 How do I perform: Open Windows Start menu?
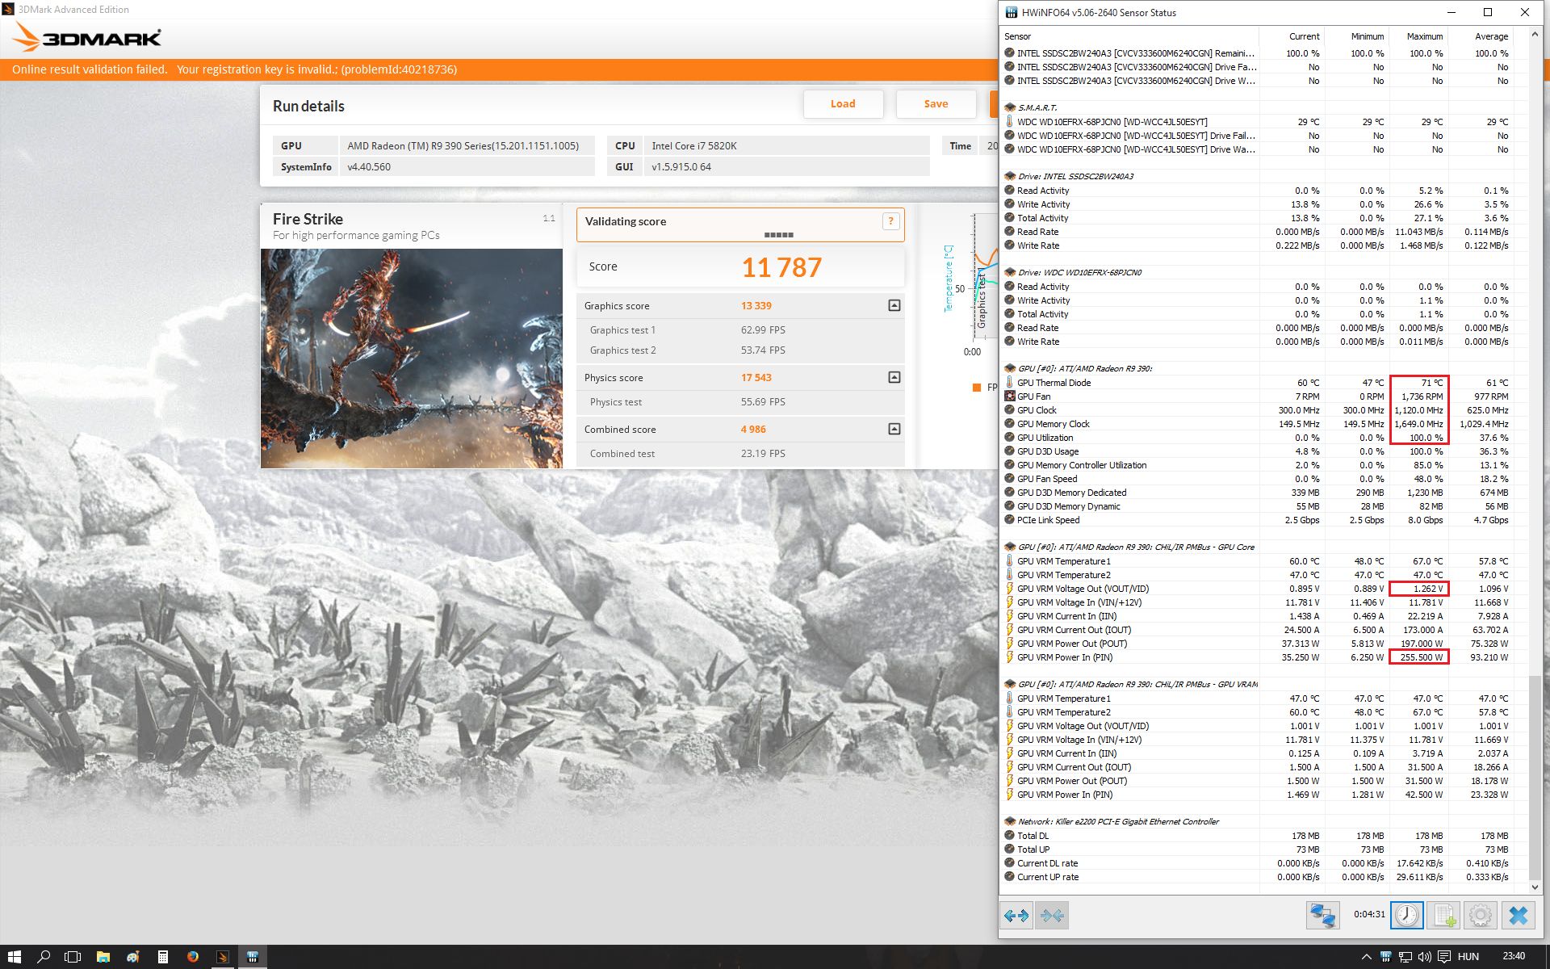click(15, 957)
